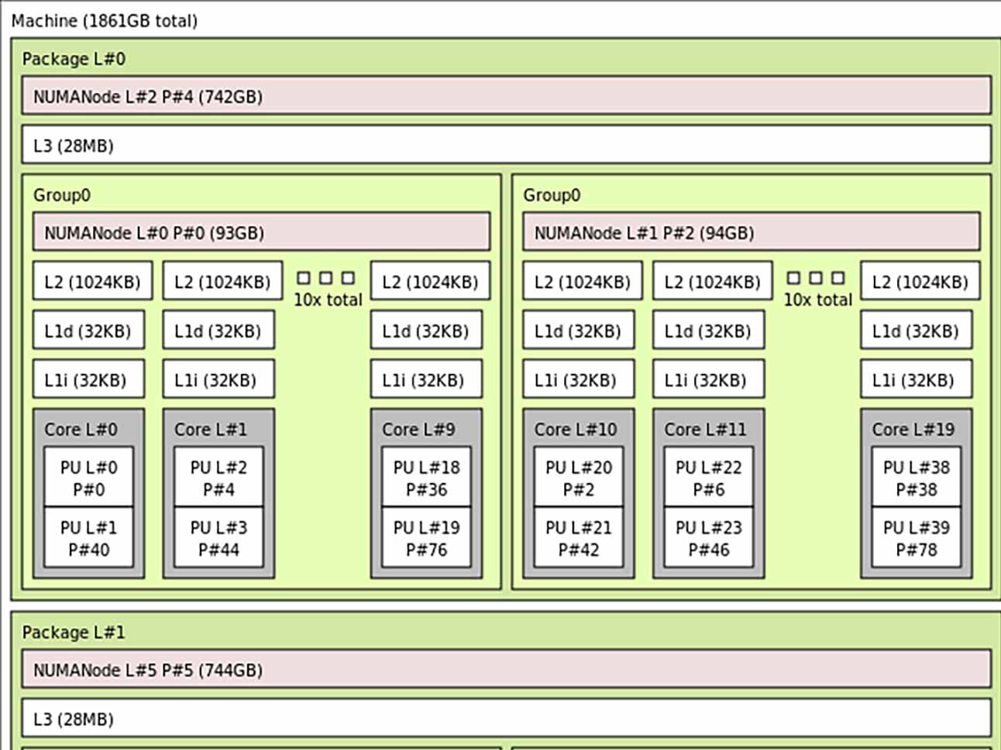Click L1i (32KB) above Core L#9
Viewport: 1001px width, 750px height.
[426, 379]
